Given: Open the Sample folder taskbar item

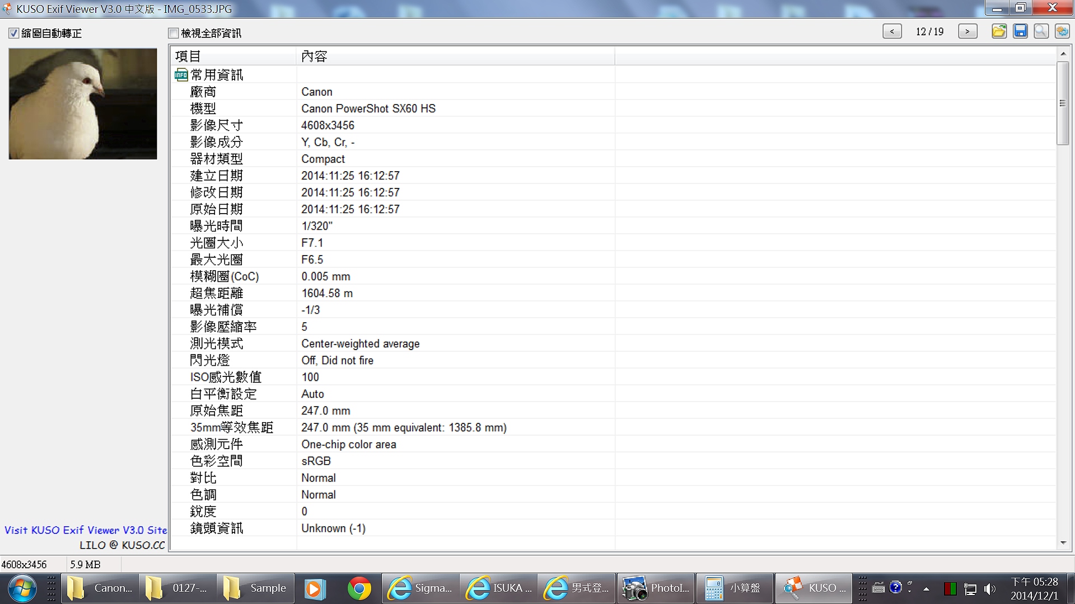Looking at the screenshot, I should click(256, 588).
